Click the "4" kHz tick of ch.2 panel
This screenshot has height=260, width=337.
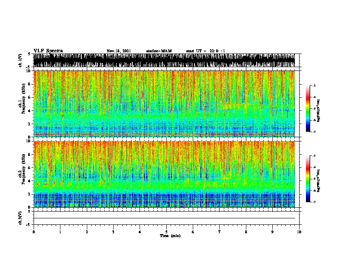click(30, 181)
